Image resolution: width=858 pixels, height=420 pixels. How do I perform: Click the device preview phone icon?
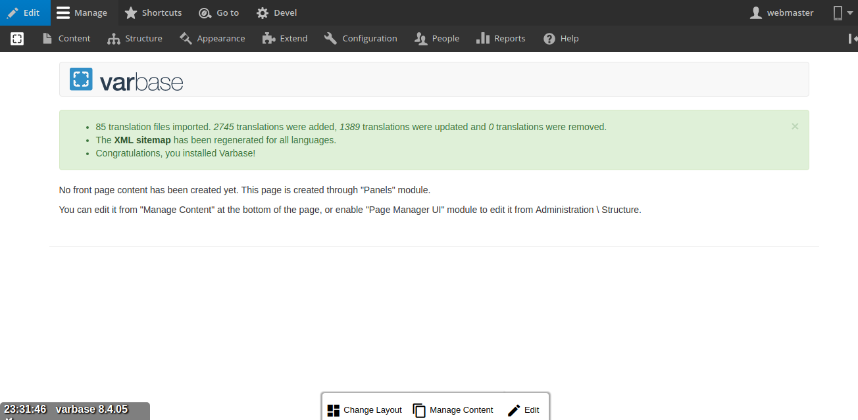[x=838, y=12]
